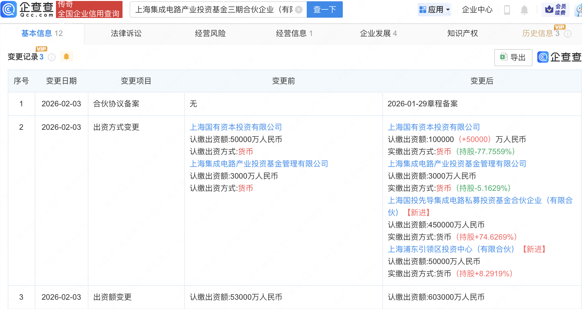The width and height of the screenshot is (582, 309).
Task: Clear the search field with the X icon
Action: point(299,10)
